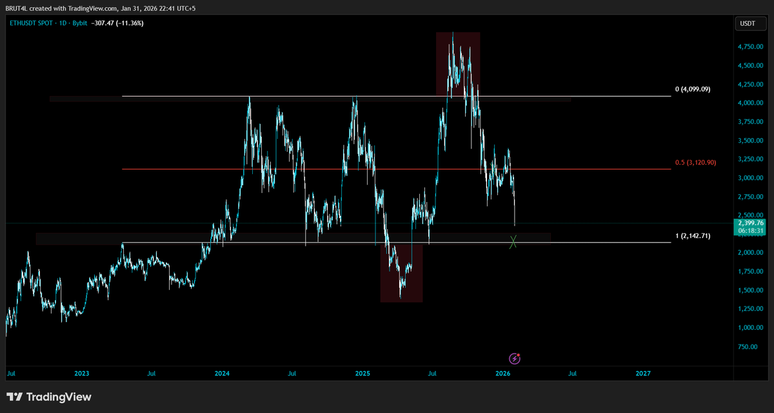Click the lightning event icon near 2026

click(515, 358)
